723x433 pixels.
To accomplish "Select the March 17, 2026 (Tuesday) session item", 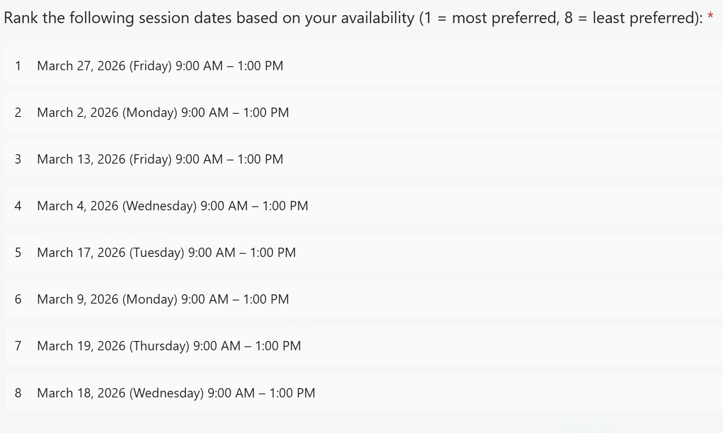I will point(167,253).
